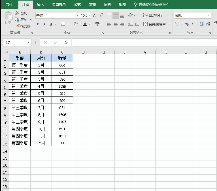The width and height of the screenshot is (217, 191).
Task: Click the text orientation icon
Action: point(131,15)
